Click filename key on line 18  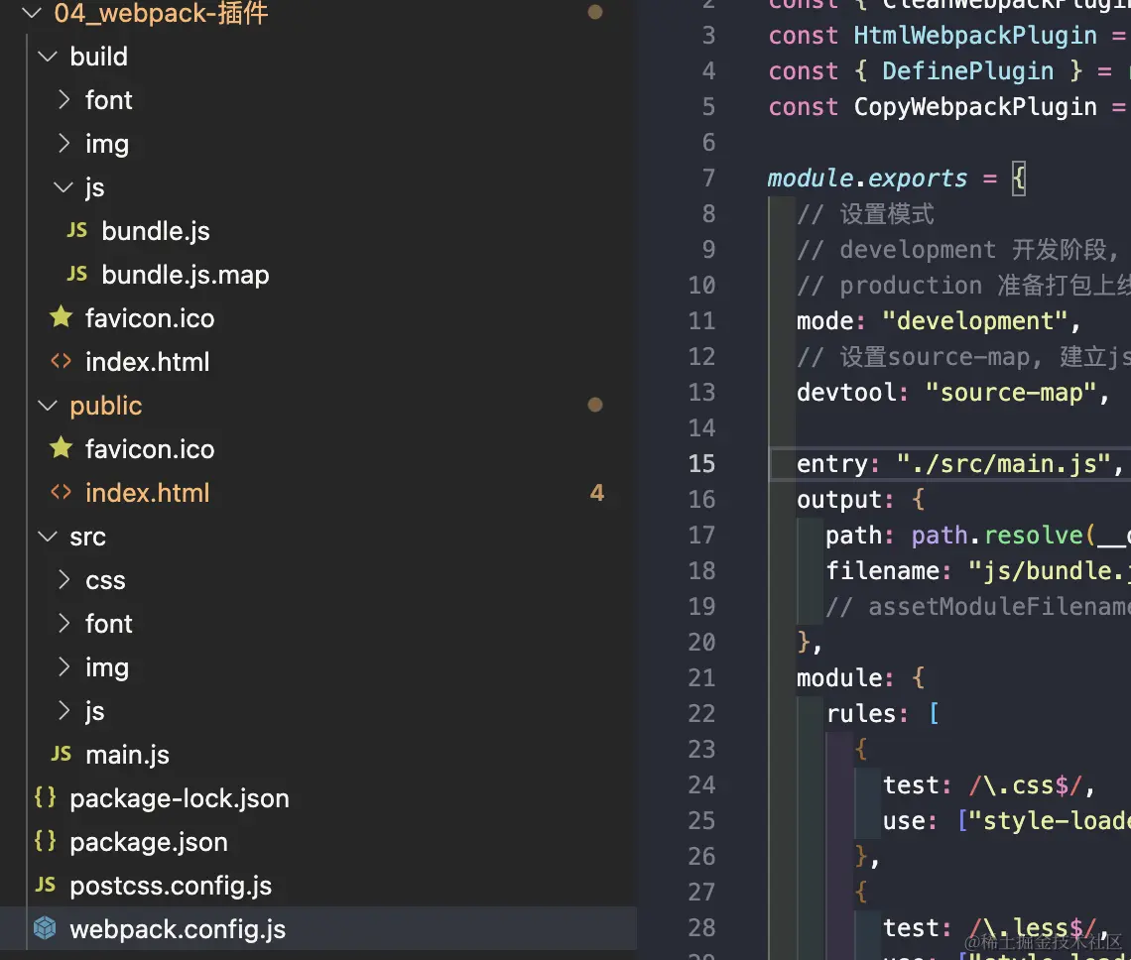click(x=882, y=570)
